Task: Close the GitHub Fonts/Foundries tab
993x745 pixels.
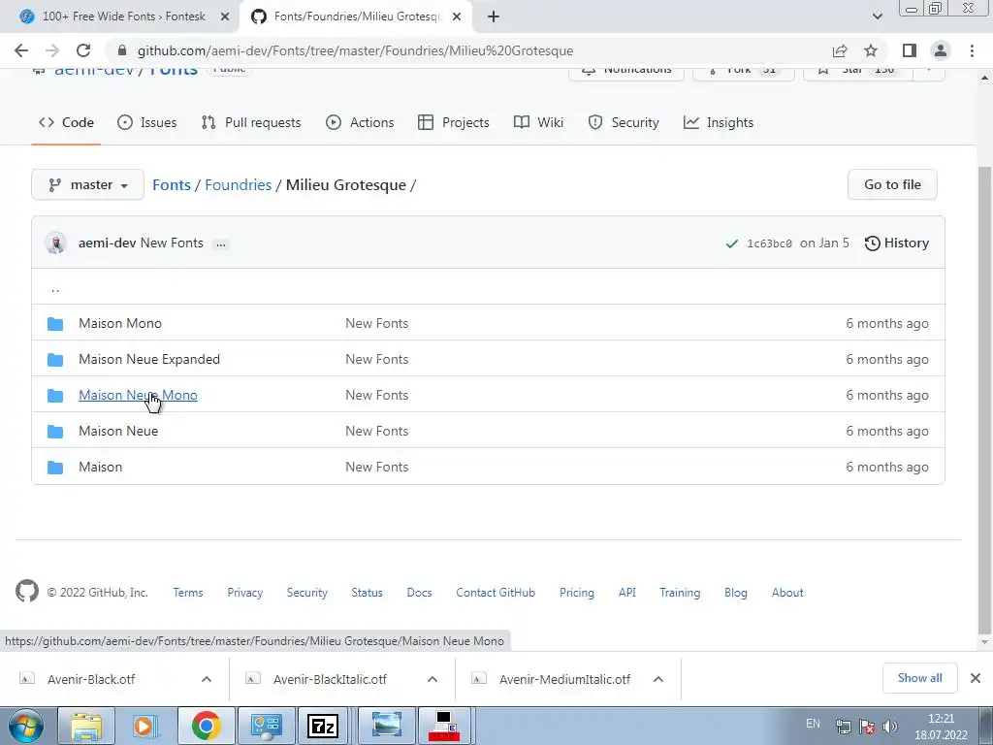Action: tap(457, 16)
